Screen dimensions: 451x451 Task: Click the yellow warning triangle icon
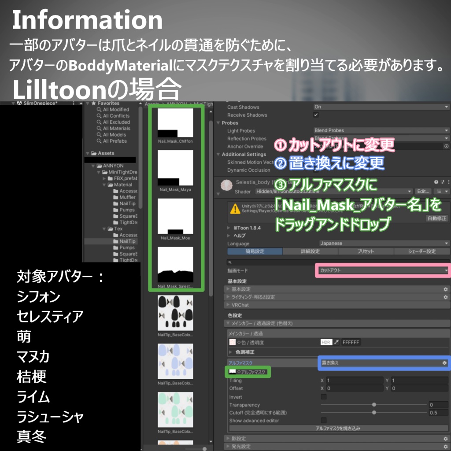(235, 208)
